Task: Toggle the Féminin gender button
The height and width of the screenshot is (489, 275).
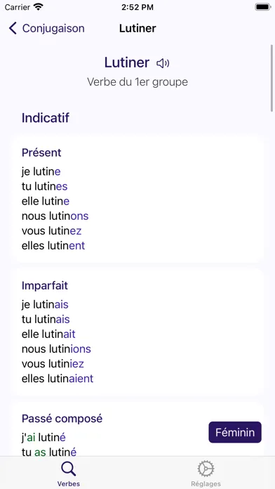Action: pyautogui.click(x=235, y=432)
